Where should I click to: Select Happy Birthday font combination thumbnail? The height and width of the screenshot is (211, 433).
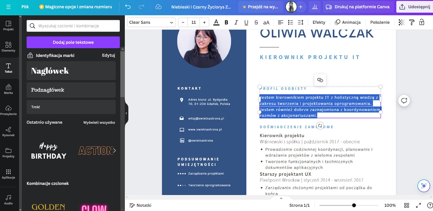pos(49,151)
